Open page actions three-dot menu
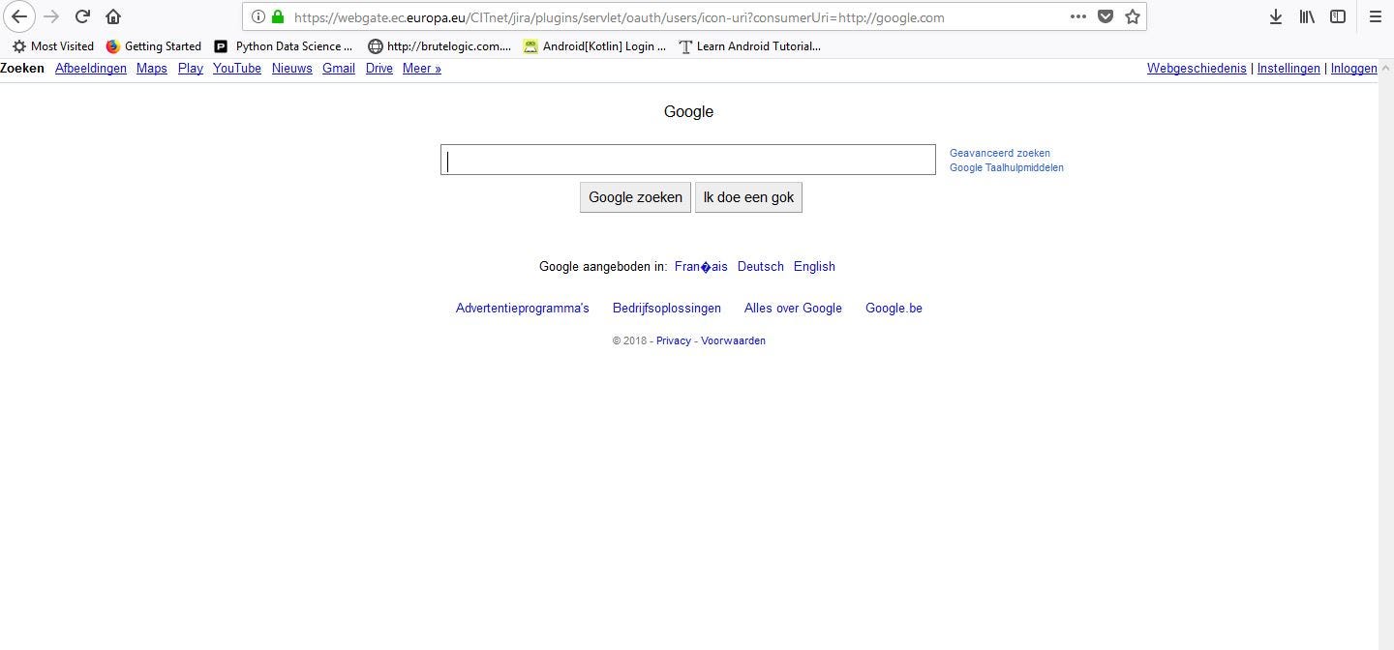This screenshot has width=1394, height=650. (1078, 16)
